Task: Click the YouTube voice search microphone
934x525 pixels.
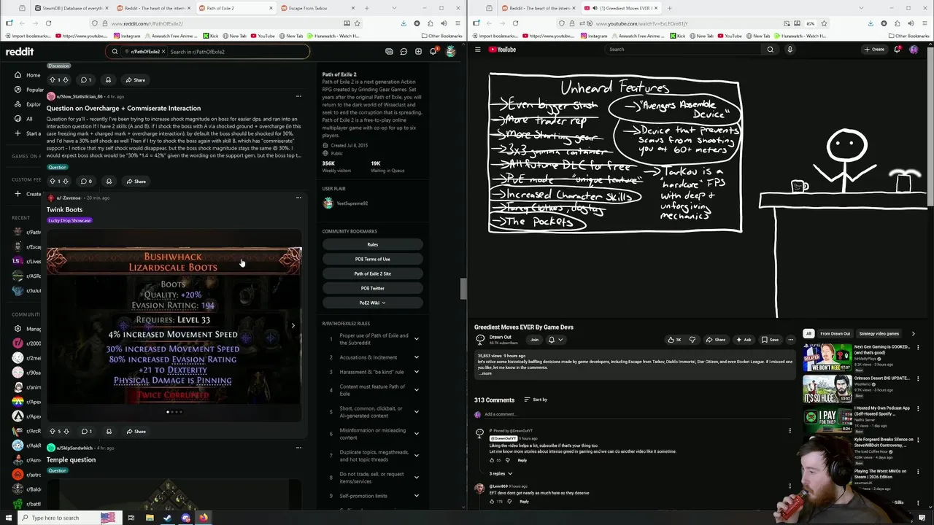Action: click(x=790, y=50)
